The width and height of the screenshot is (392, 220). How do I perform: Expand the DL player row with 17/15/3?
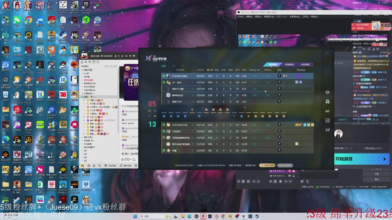[193, 82]
